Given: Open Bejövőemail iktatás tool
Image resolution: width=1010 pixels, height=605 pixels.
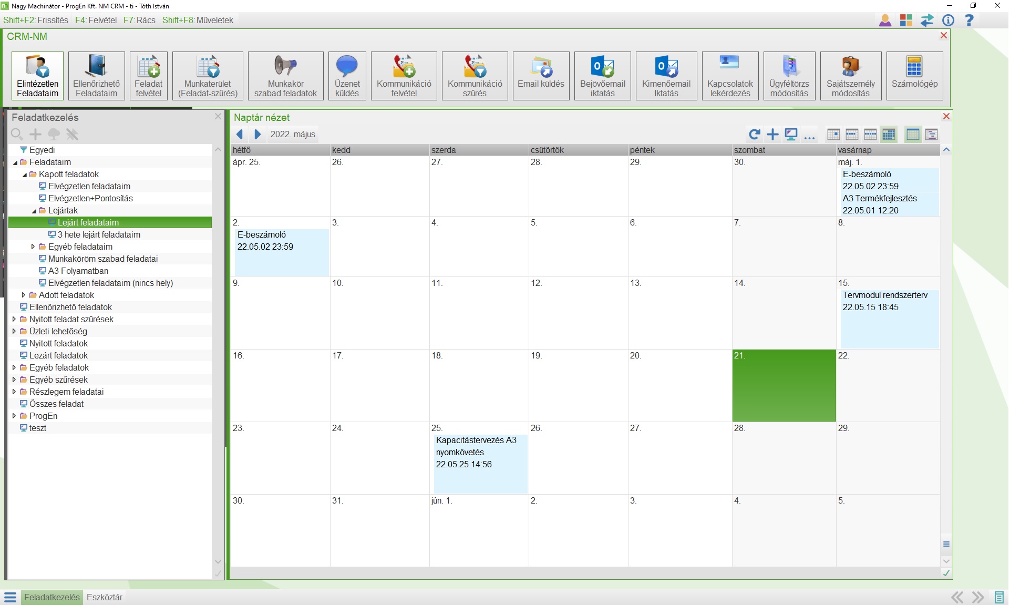Looking at the screenshot, I should [602, 76].
